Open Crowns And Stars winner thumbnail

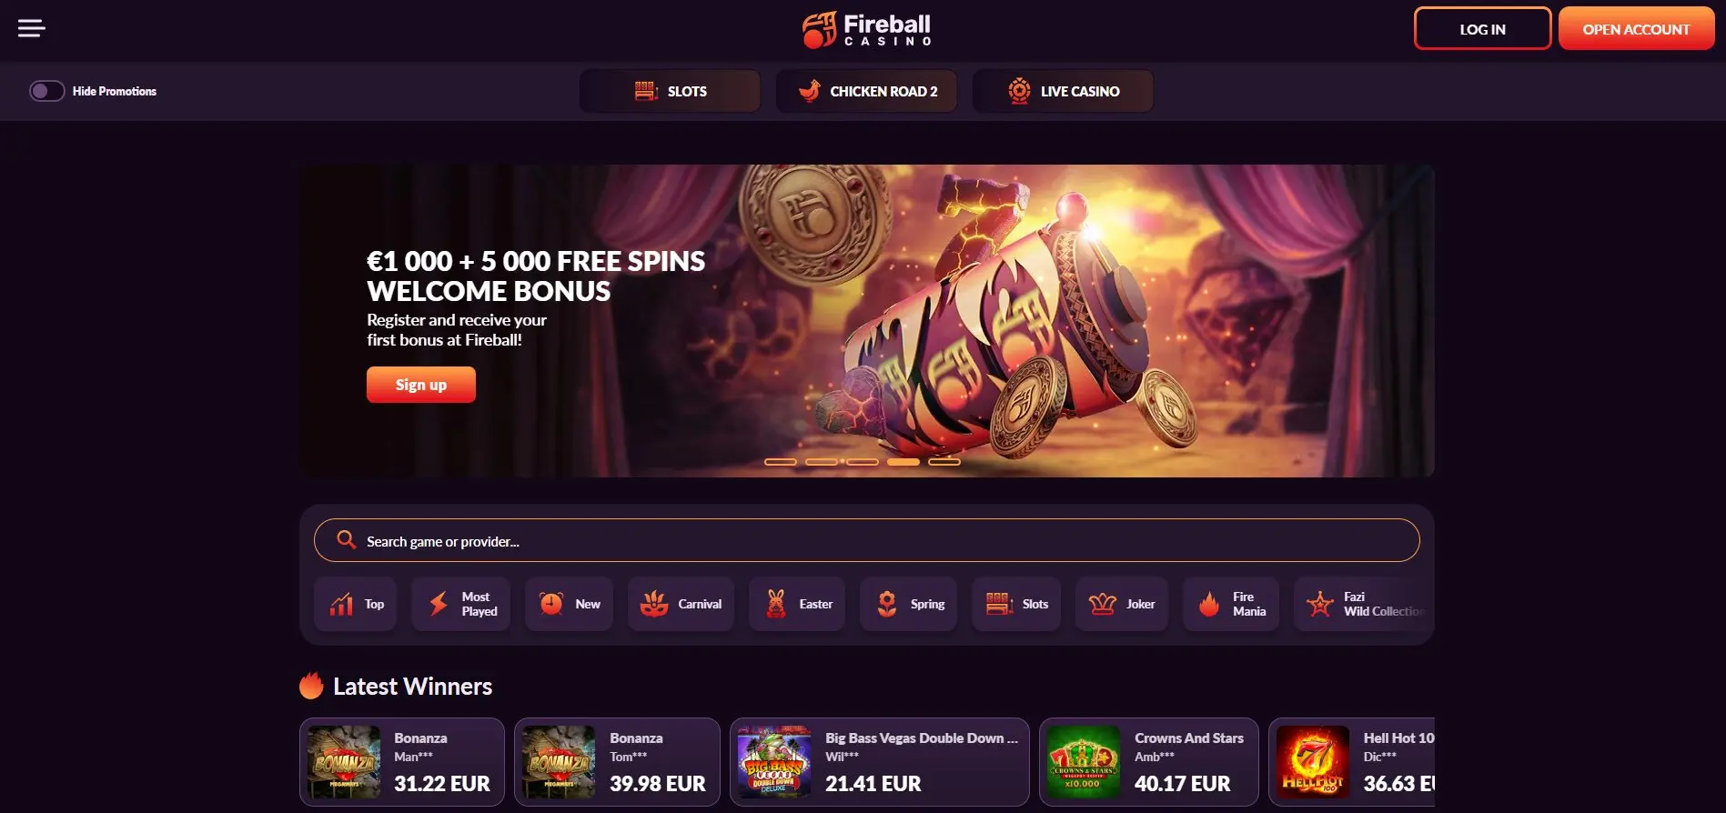[x=1084, y=762]
